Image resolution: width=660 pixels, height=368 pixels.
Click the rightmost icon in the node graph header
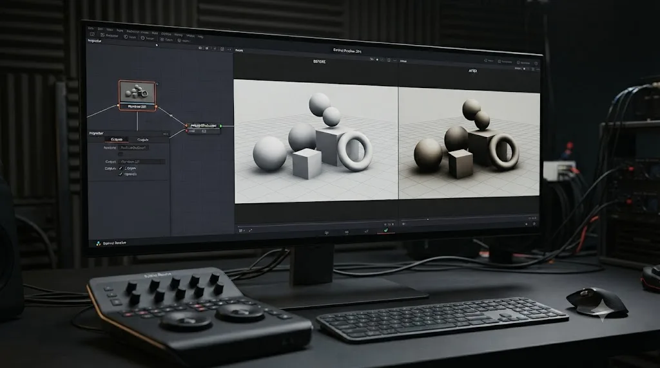[x=229, y=50]
